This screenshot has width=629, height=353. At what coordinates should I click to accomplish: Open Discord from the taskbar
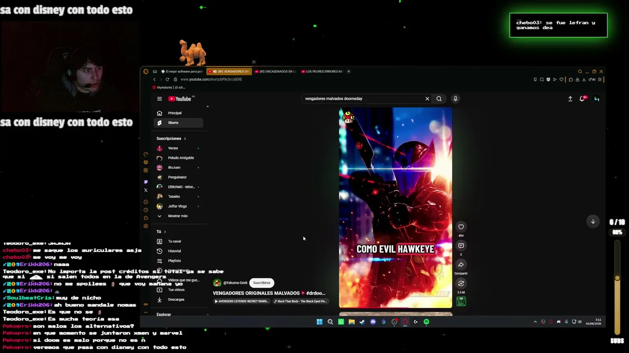pyautogui.click(x=373, y=322)
